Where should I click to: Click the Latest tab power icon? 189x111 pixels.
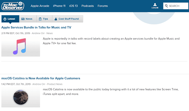coord(5,19)
